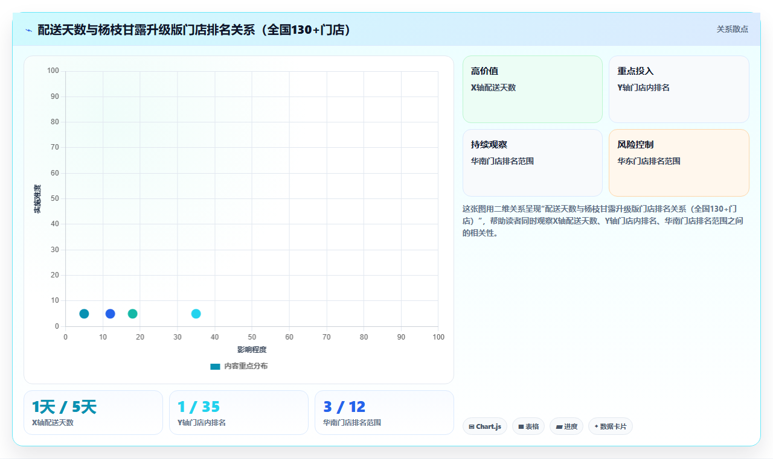
Task: Open the 风险控制 quadrant card
Action: (679, 163)
